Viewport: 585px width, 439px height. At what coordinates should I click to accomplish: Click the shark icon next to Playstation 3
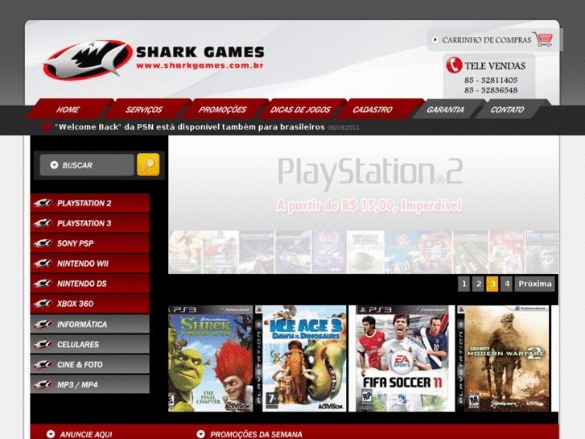click(43, 223)
